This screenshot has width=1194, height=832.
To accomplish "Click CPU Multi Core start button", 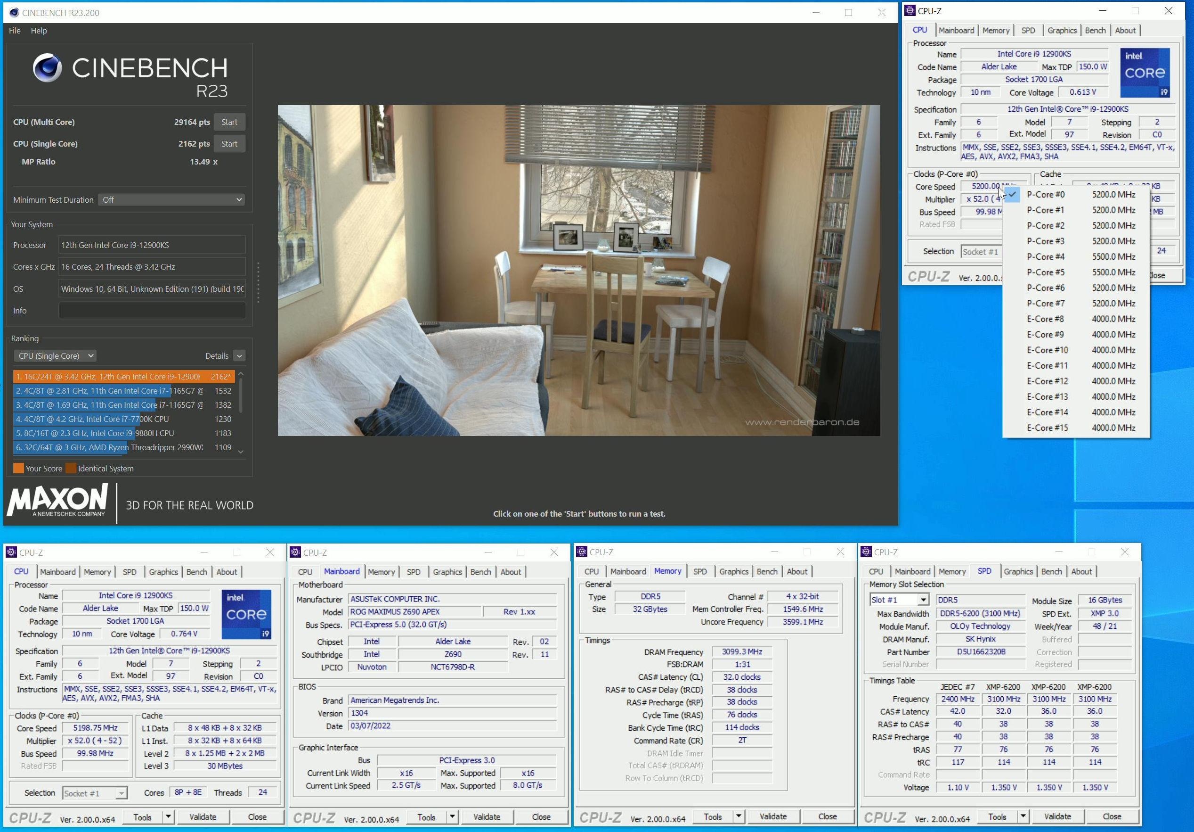I will coord(232,122).
